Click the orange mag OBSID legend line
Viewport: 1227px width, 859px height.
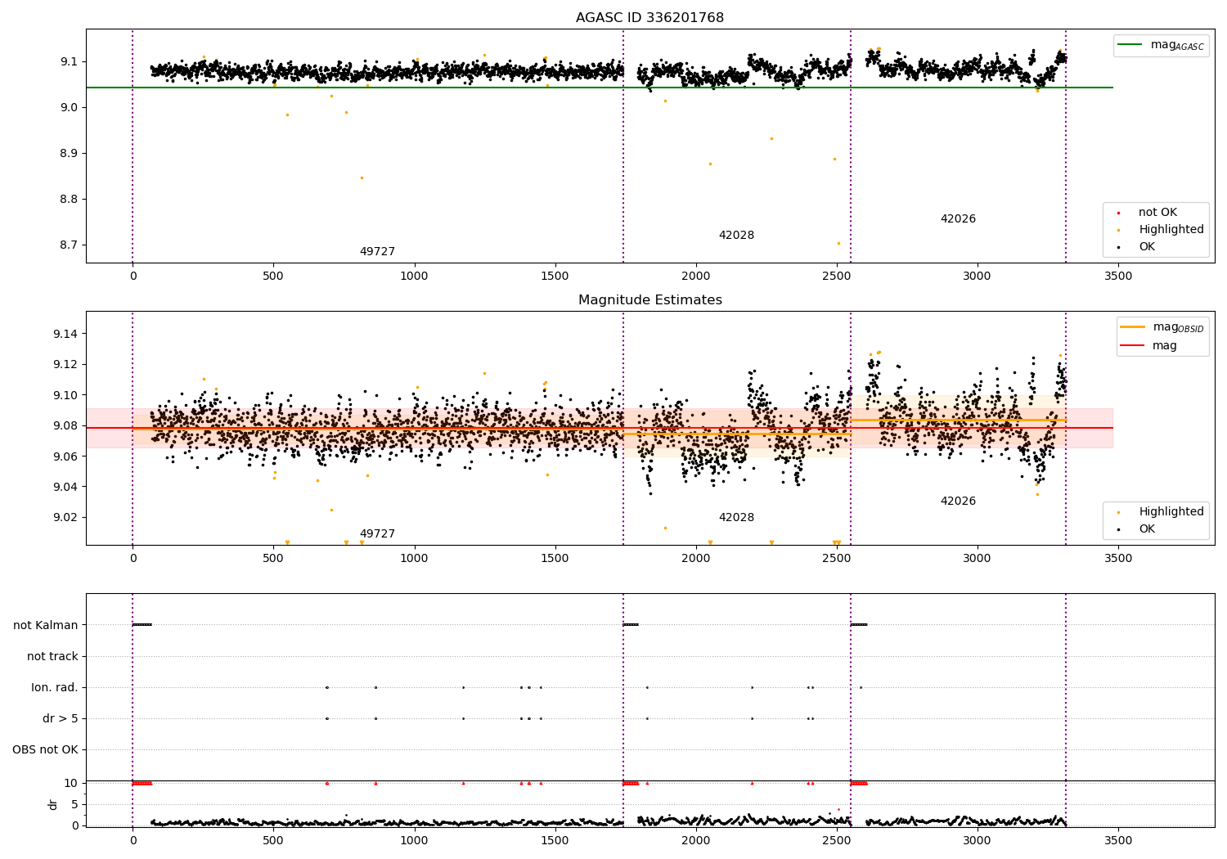tap(1133, 327)
